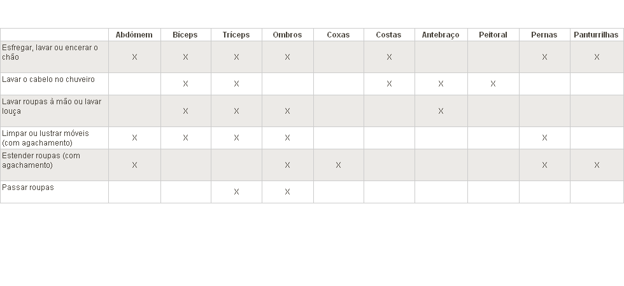Click the X under Coxas for 'Estender roupas'

pyautogui.click(x=338, y=165)
